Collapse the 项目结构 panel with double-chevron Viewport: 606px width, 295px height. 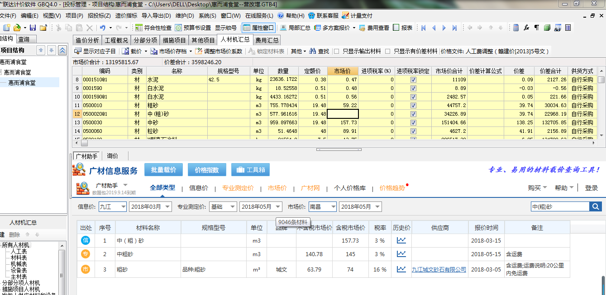[x=63, y=50]
